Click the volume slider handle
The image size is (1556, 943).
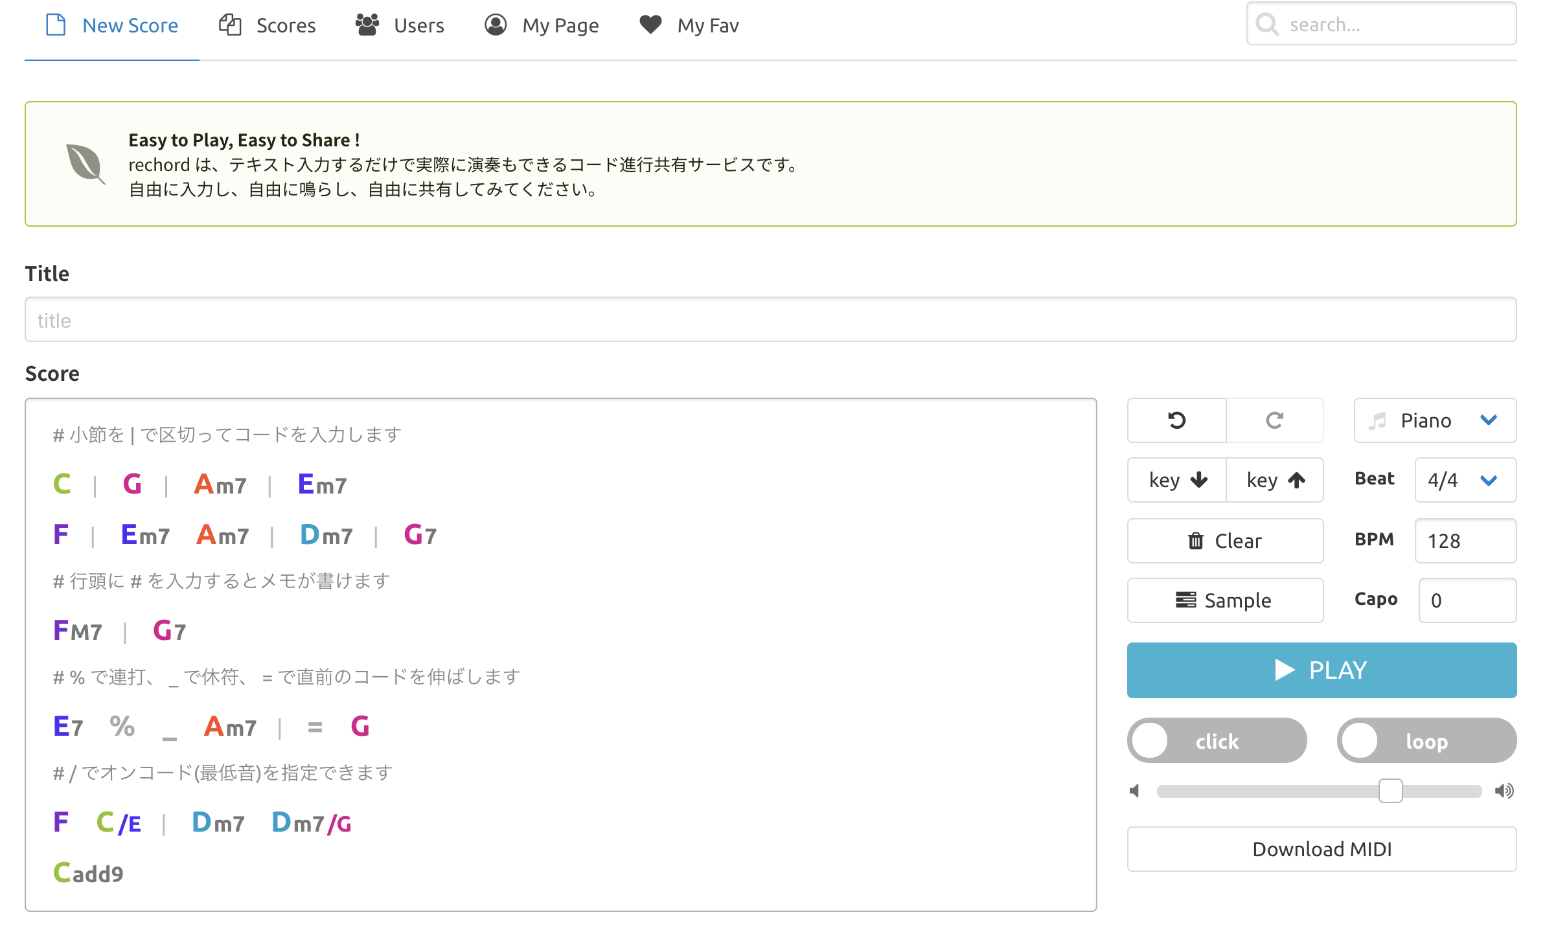coord(1390,791)
